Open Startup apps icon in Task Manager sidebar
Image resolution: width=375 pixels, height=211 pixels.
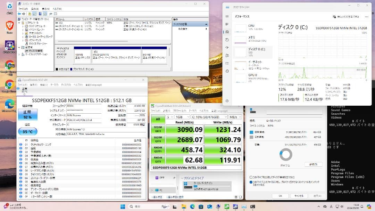[x=227, y=48]
